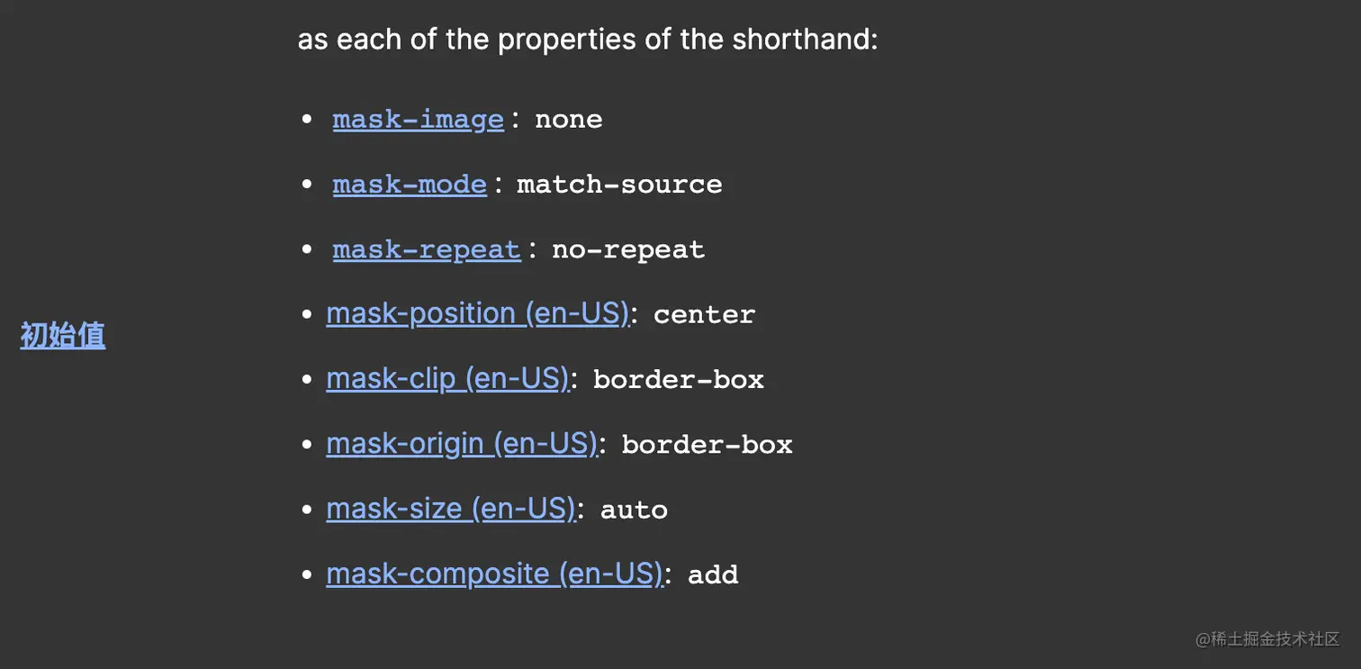Click the 'border-box' value next to mask-origin
Screen dimensions: 1361x669
click(x=707, y=444)
